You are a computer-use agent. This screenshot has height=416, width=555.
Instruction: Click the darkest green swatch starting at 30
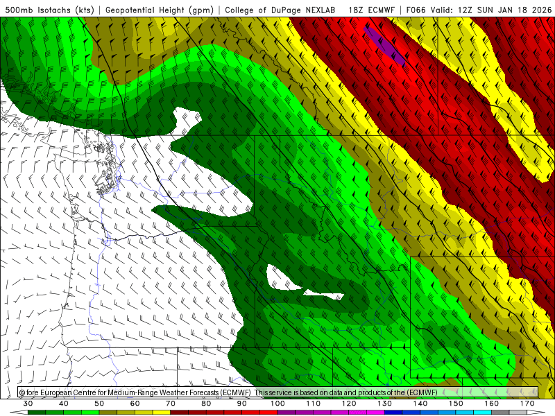[x=37, y=413]
